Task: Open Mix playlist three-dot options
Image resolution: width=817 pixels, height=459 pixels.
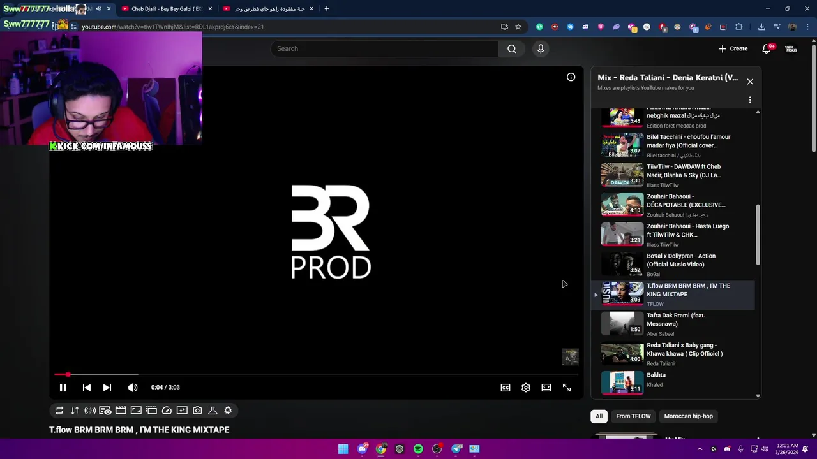Action: (750, 100)
